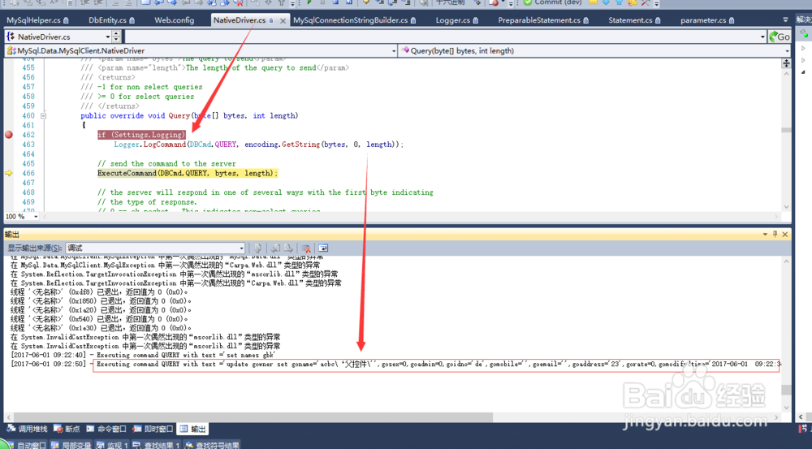Click the 'set names gbk' output line
This screenshot has height=449, width=812.
[143, 356]
